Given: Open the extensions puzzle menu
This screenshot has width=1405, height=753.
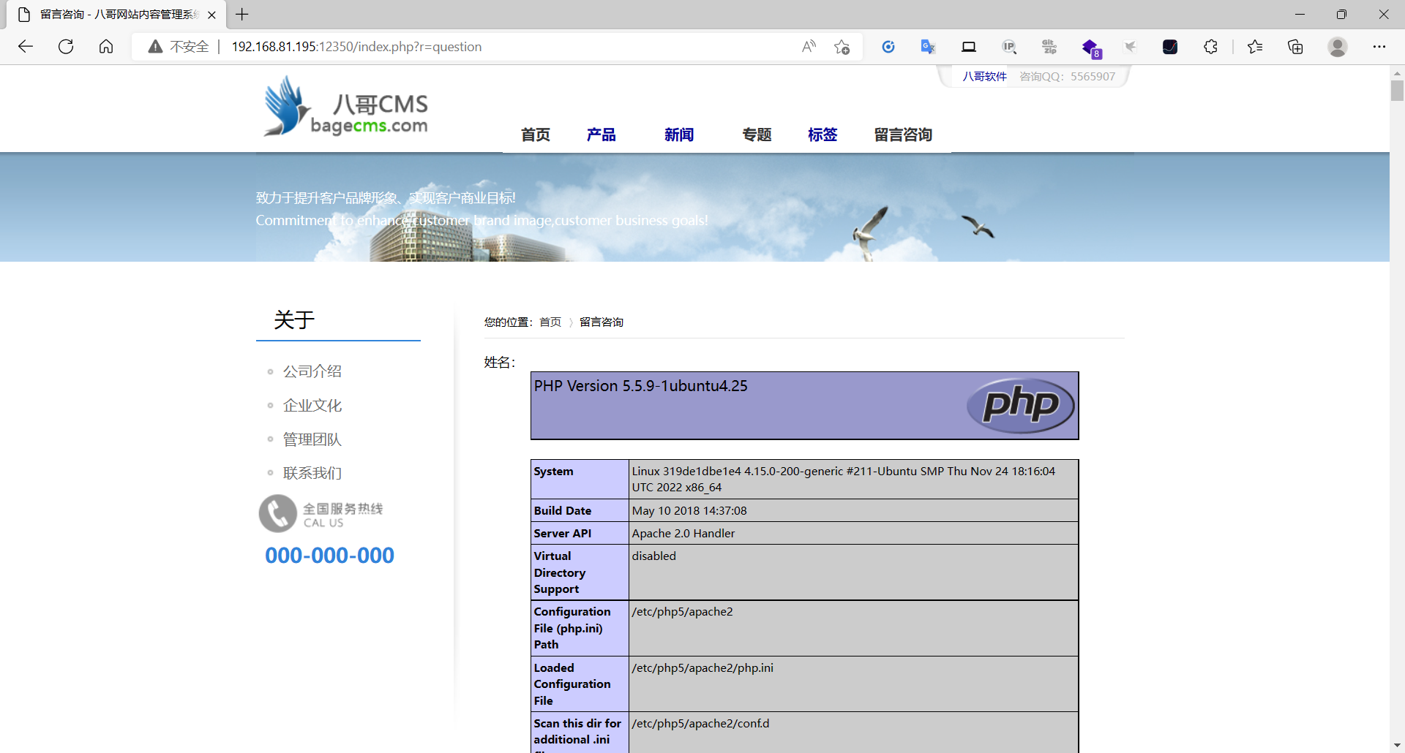Looking at the screenshot, I should coord(1210,47).
